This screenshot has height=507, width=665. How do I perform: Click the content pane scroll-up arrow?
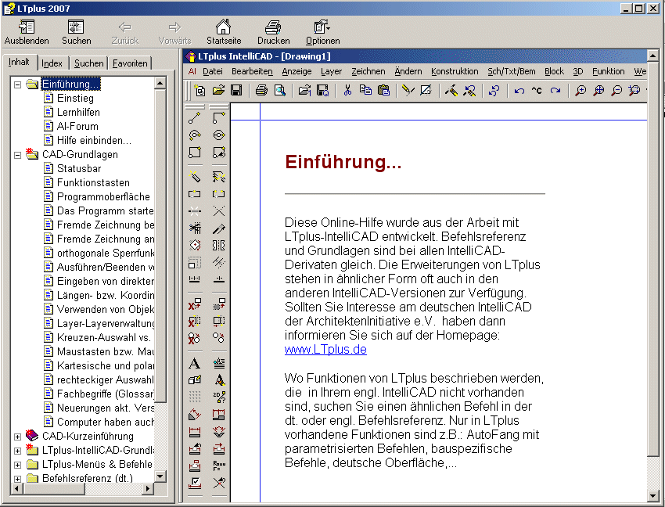pyautogui.click(x=652, y=56)
